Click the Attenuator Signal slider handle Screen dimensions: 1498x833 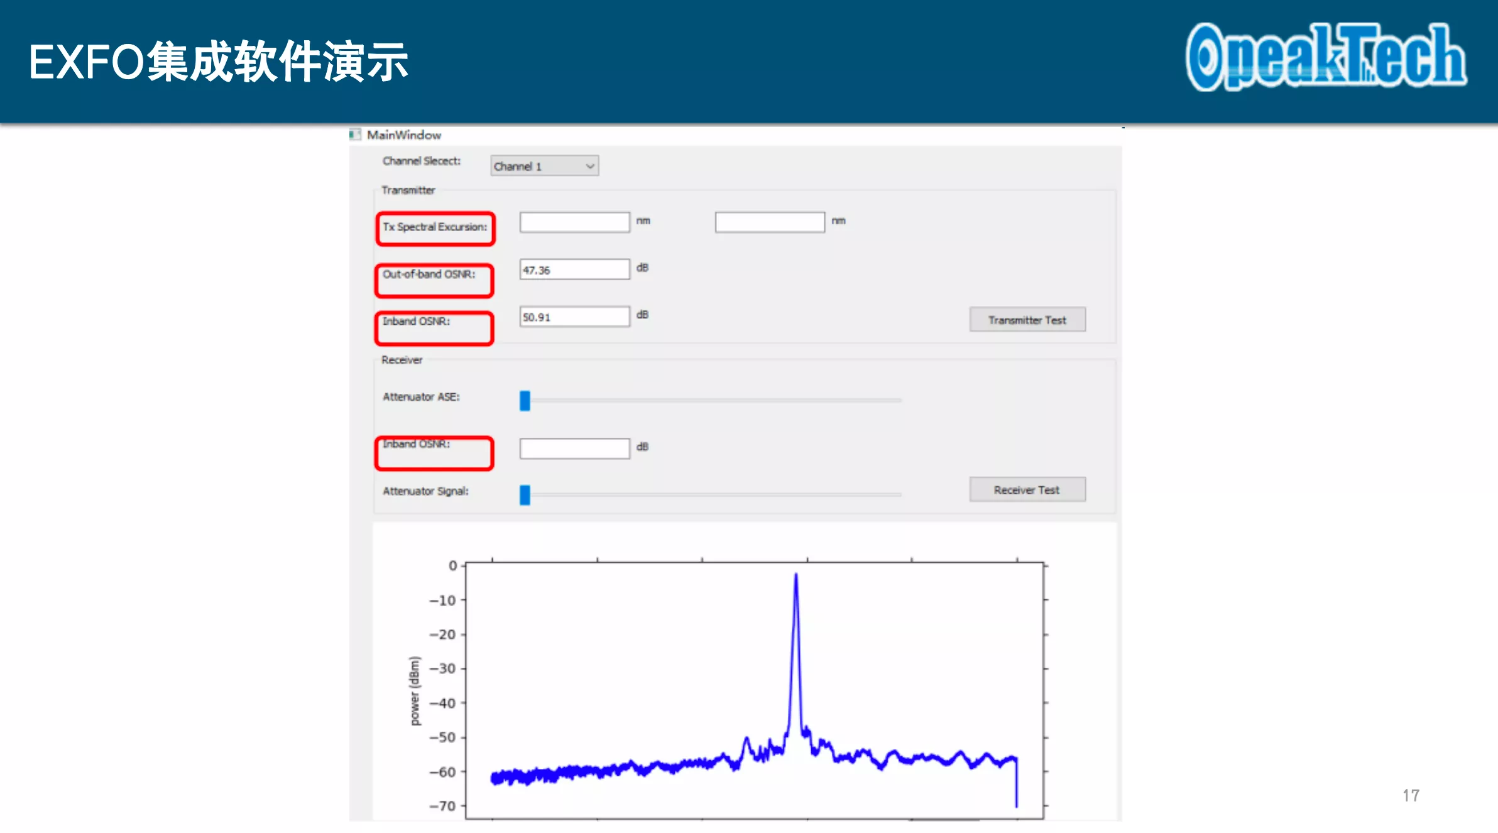pyautogui.click(x=525, y=494)
